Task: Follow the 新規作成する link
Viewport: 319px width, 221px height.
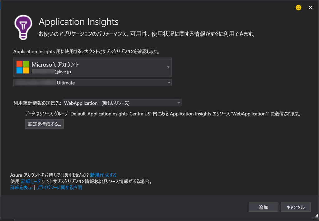Action: (x=103, y=175)
